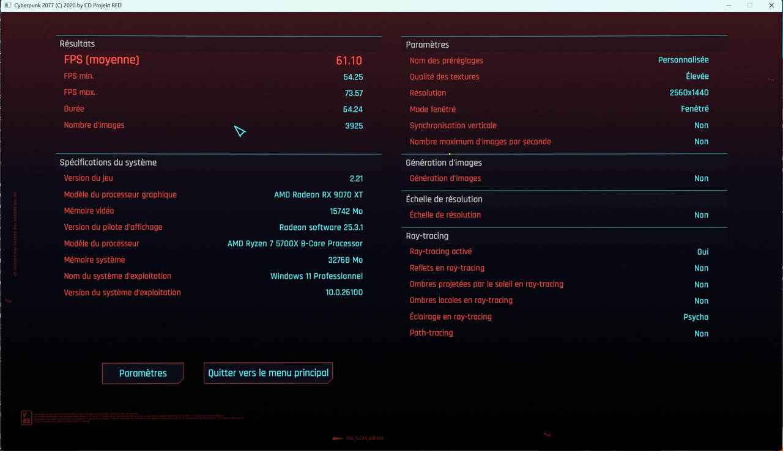Image resolution: width=783 pixels, height=451 pixels.
Task: Select 'Radeon software 25.3.1' text
Action: pos(321,227)
